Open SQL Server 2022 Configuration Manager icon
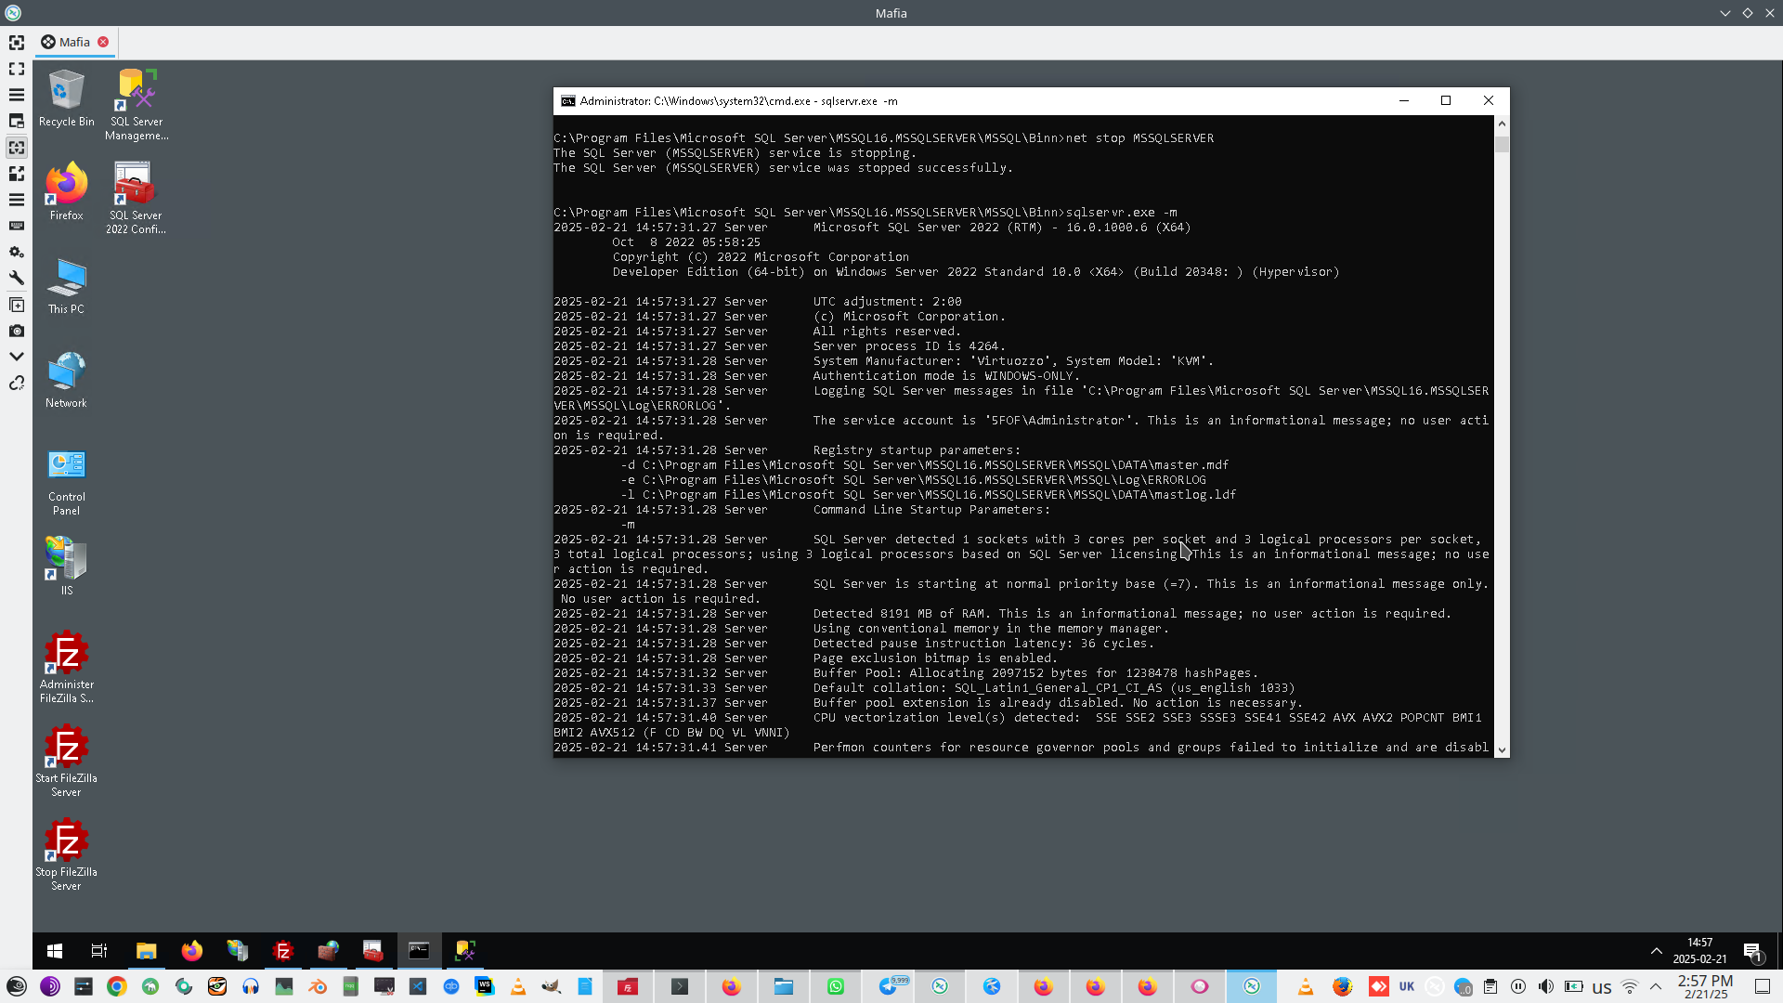Image resolution: width=1783 pixels, height=1003 pixels. [x=136, y=198]
